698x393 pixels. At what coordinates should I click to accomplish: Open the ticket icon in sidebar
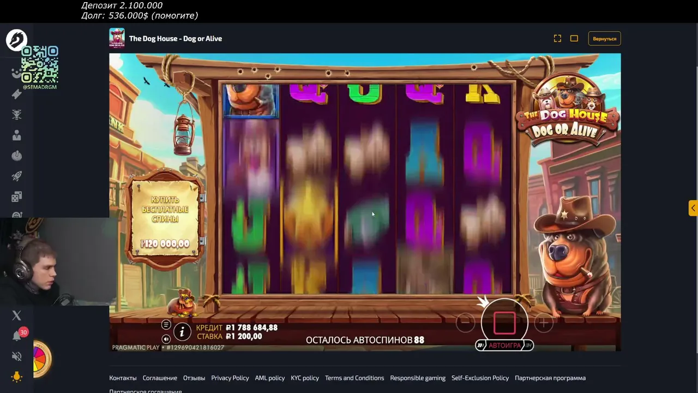(x=16, y=94)
